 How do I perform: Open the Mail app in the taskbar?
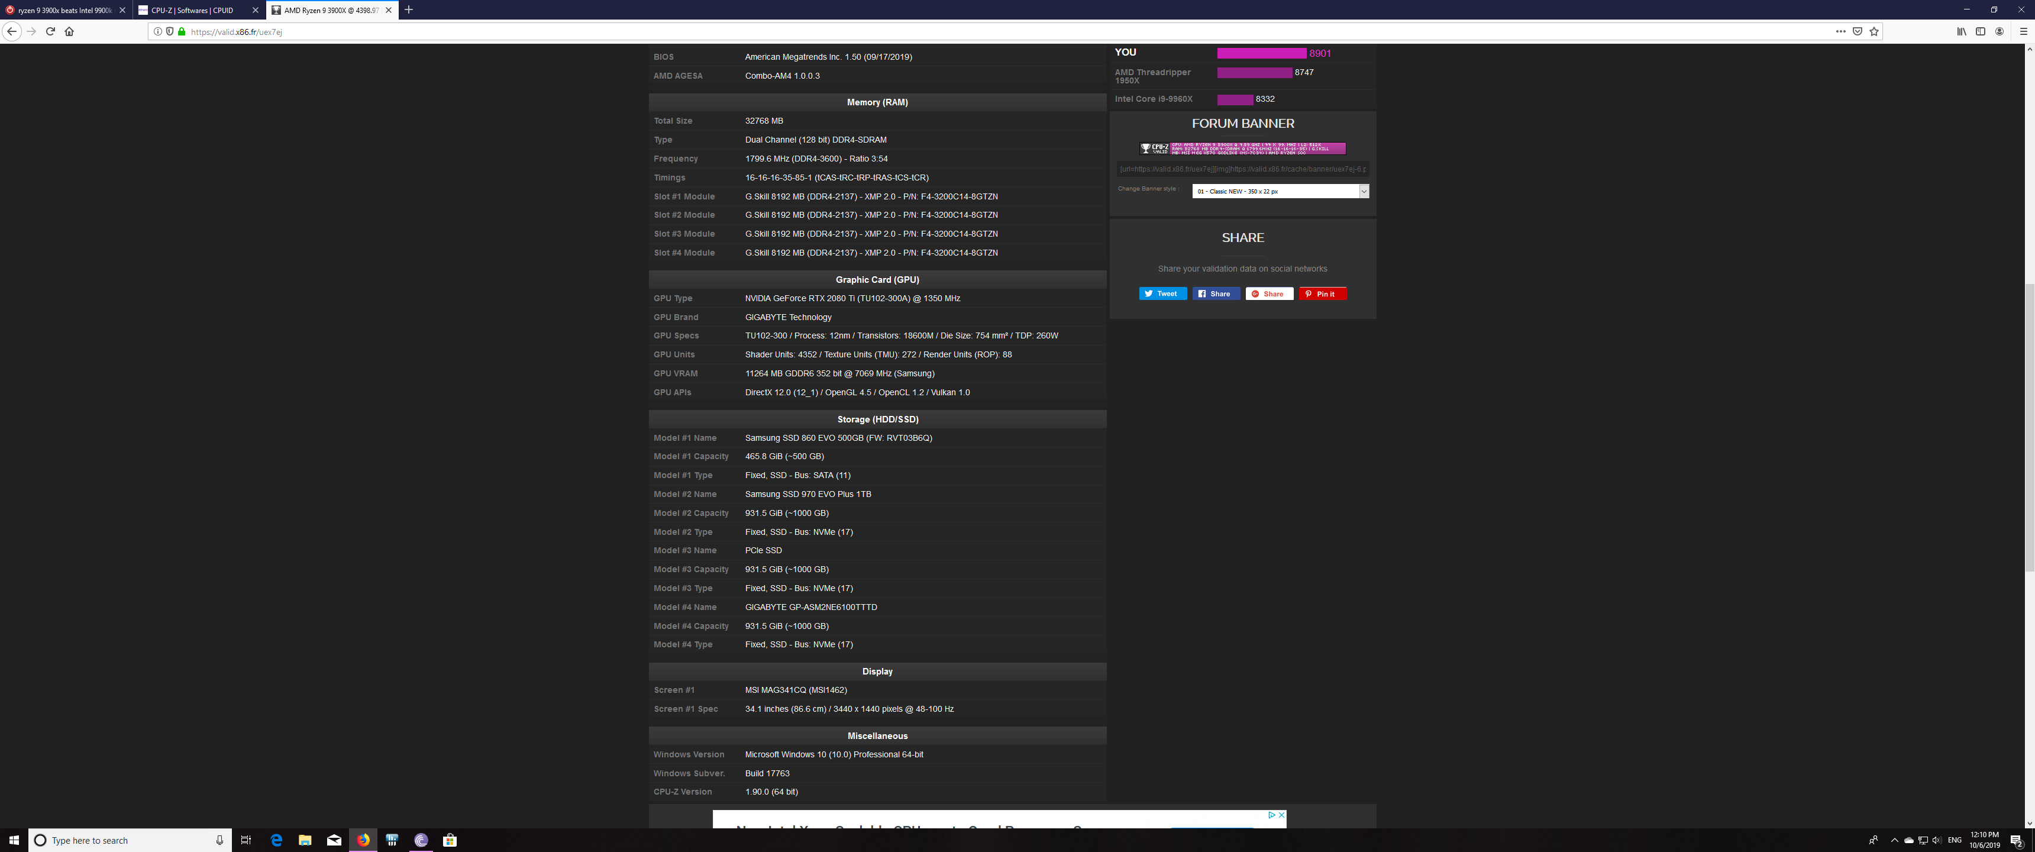[x=334, y=840]
